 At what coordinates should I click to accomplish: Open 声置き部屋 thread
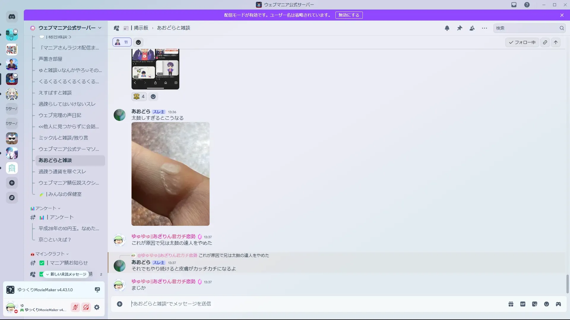(50, 59)
